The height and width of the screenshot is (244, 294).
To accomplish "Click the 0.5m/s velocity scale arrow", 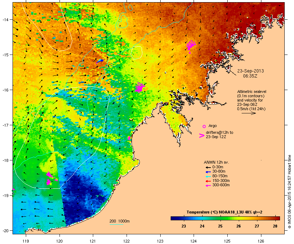I will point(248,113).
